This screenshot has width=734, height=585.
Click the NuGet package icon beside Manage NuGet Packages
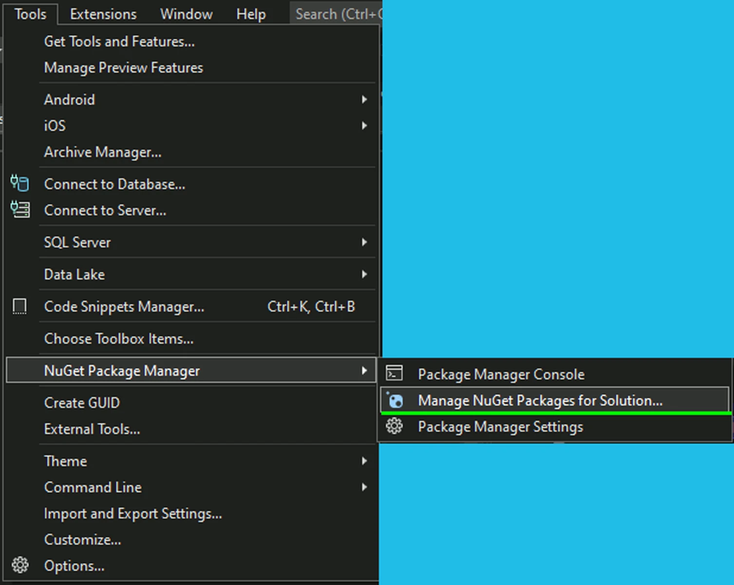[x=395, y=400]
